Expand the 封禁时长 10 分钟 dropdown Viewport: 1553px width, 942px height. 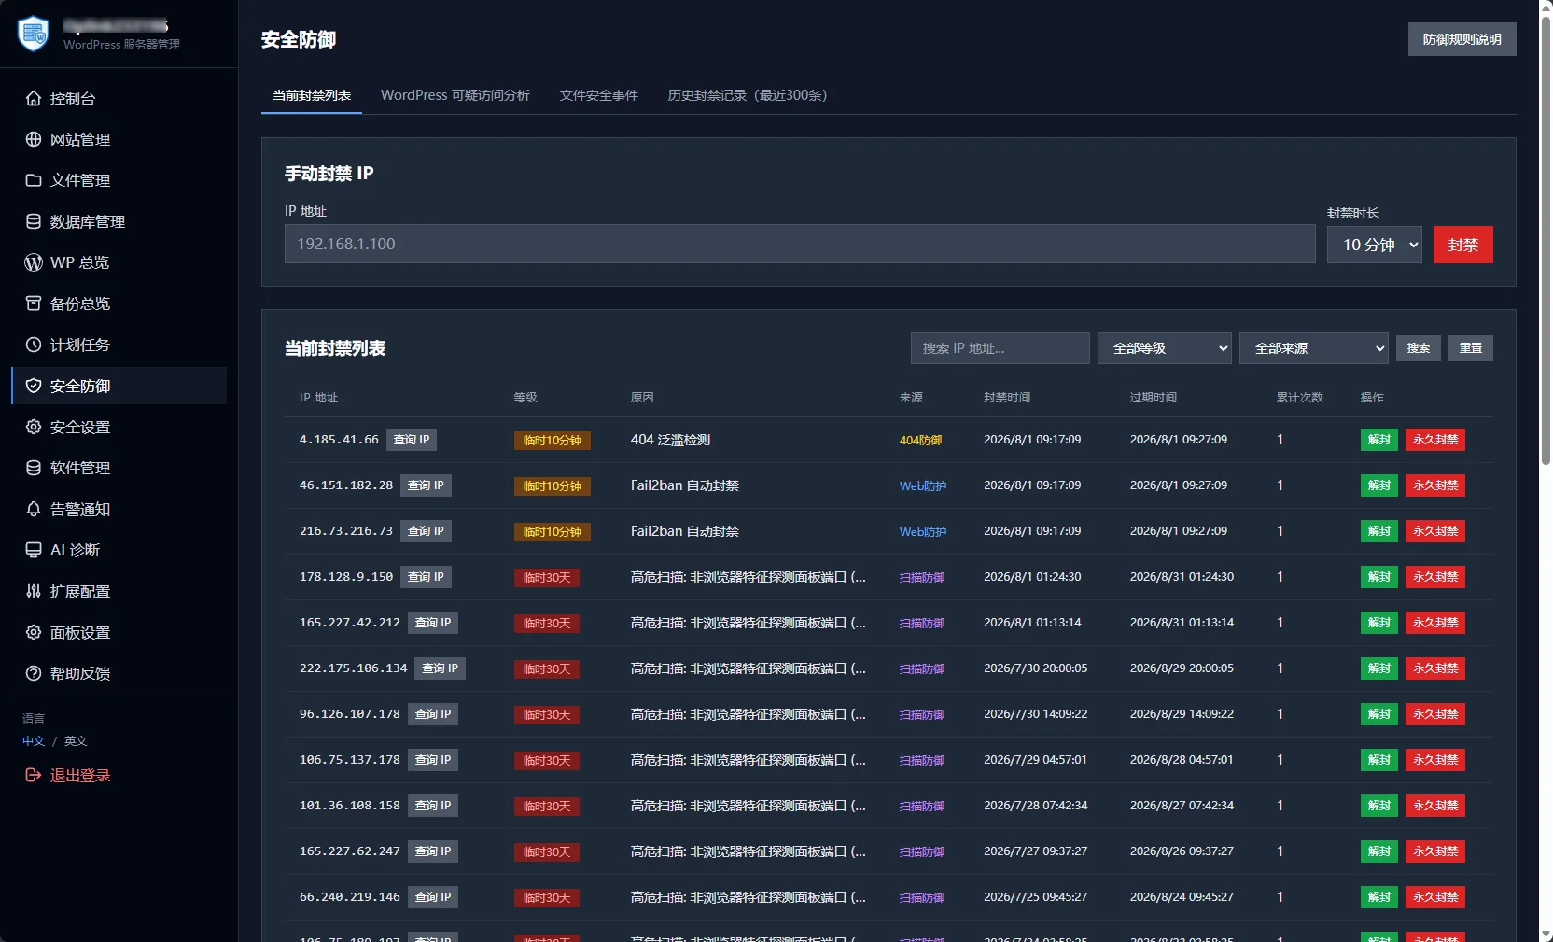click(1374, 245)
